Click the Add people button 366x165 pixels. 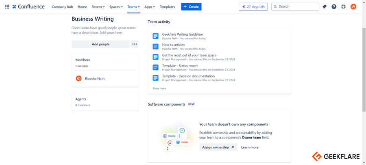point(100,44)
